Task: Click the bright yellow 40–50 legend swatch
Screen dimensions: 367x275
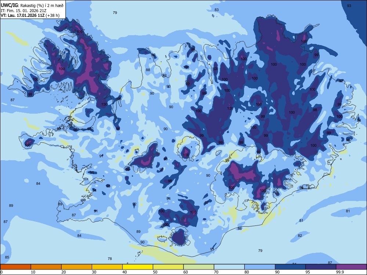Action: point(138,267)
